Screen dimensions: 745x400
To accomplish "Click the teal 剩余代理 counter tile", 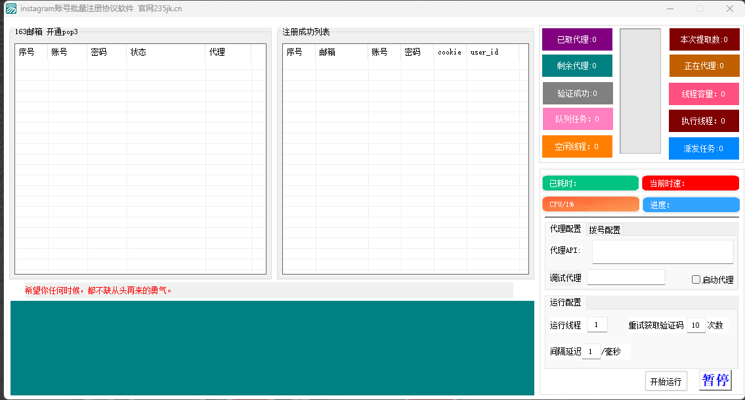I will (x=577, y=66).
